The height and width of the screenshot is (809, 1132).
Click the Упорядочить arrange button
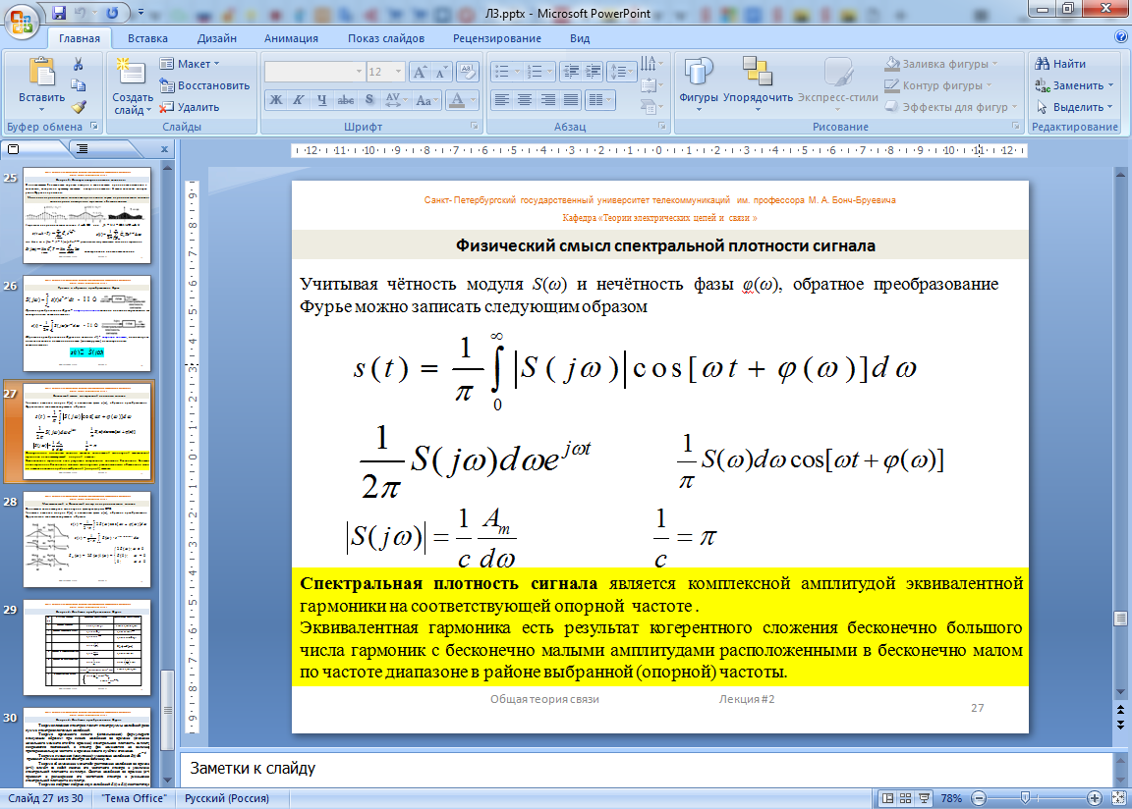[x=758, y=81]
